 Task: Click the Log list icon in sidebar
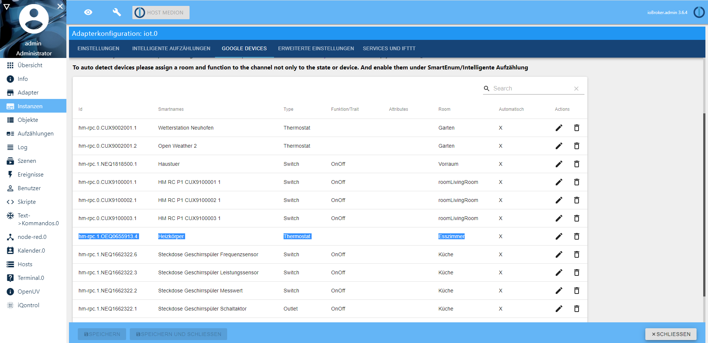pos(10,147)
